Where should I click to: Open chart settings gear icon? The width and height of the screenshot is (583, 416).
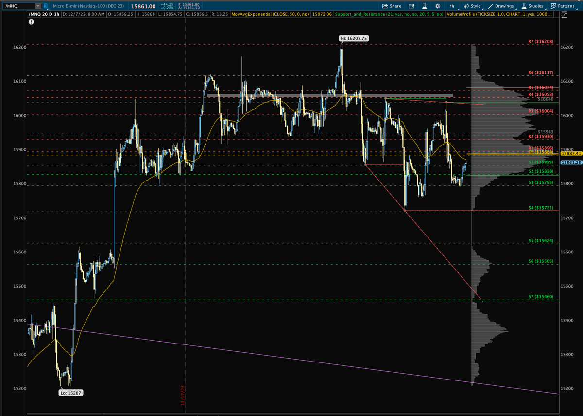[438, 6]
